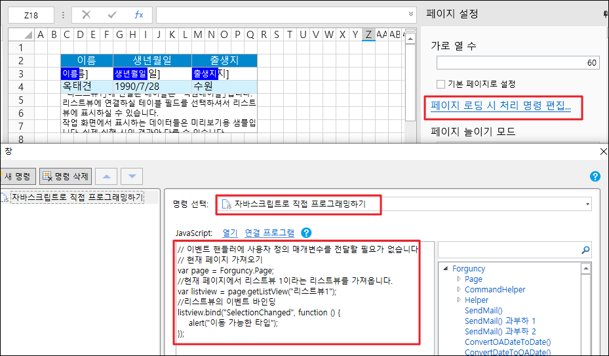Select column A header
This screenshot has height=356, width=609.
[x=41, y=35]
